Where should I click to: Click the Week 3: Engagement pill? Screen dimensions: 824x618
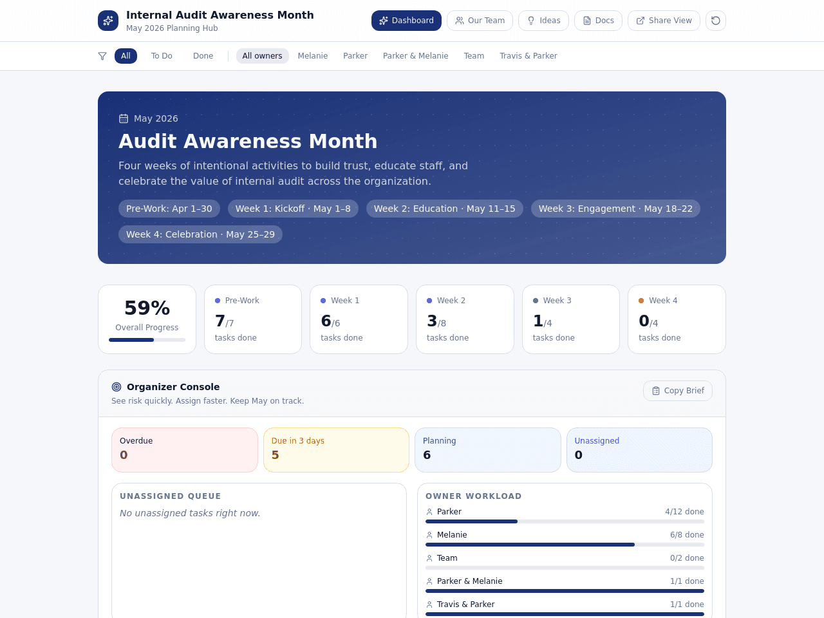(615, 209)
